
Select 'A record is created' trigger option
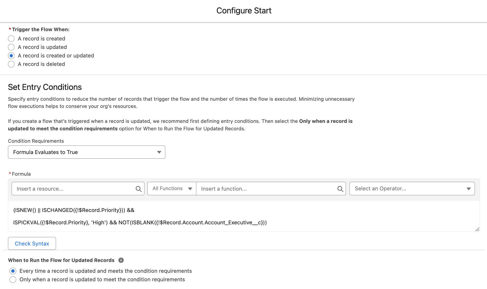11,39
